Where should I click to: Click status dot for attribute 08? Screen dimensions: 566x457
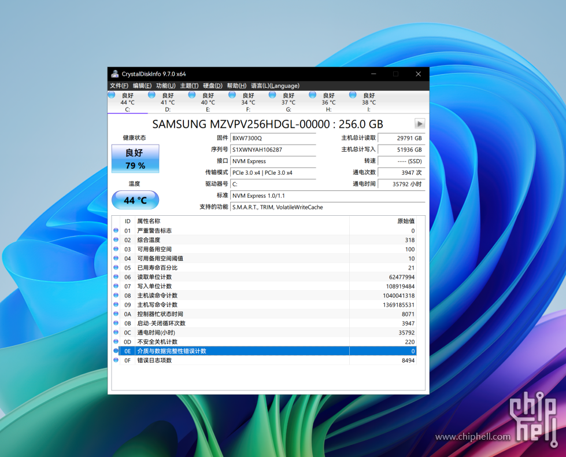(116, 295)
